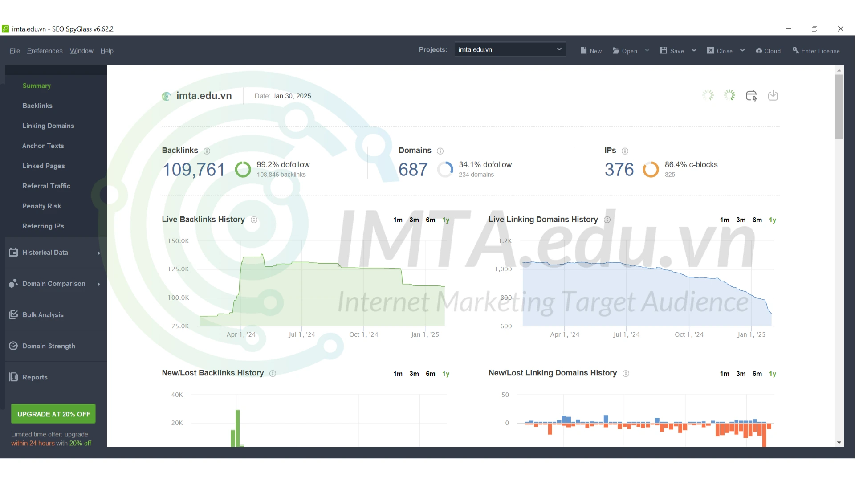
Task: Set New/Lost Linking Domains History to 1y
Action: click(x=773, y=374)
